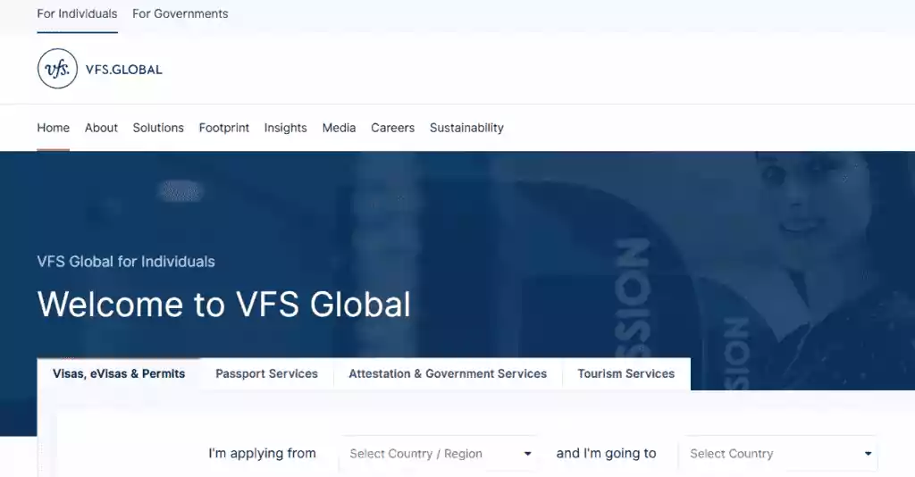Open the For Individuals section

tap(77, 13)
